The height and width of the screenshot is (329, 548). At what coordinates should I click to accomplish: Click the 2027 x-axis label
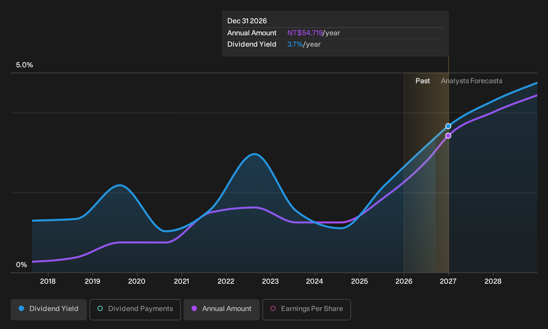coord(448,281)
